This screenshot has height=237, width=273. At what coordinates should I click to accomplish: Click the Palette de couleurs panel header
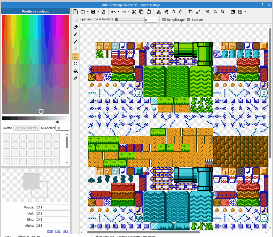[35, 11]
